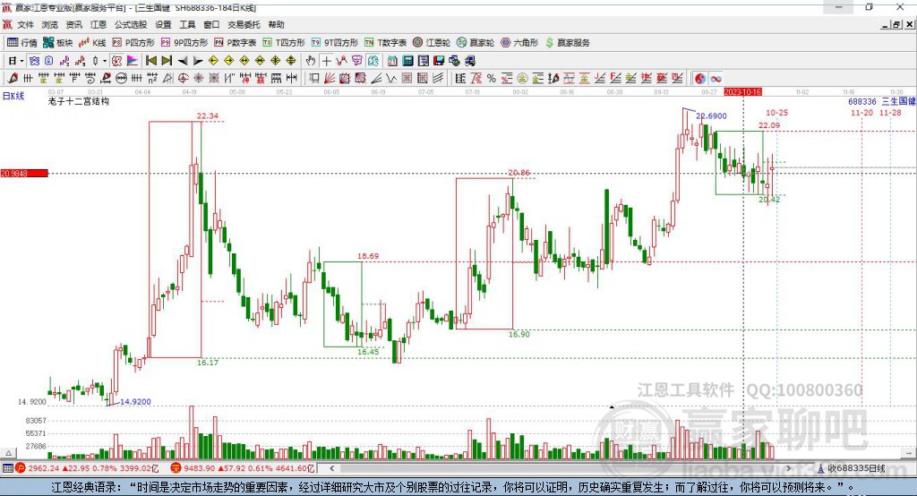Click the first yellow diamond arrow icon
The height and width of the screenshot is (496, 917).
[213, 61]
